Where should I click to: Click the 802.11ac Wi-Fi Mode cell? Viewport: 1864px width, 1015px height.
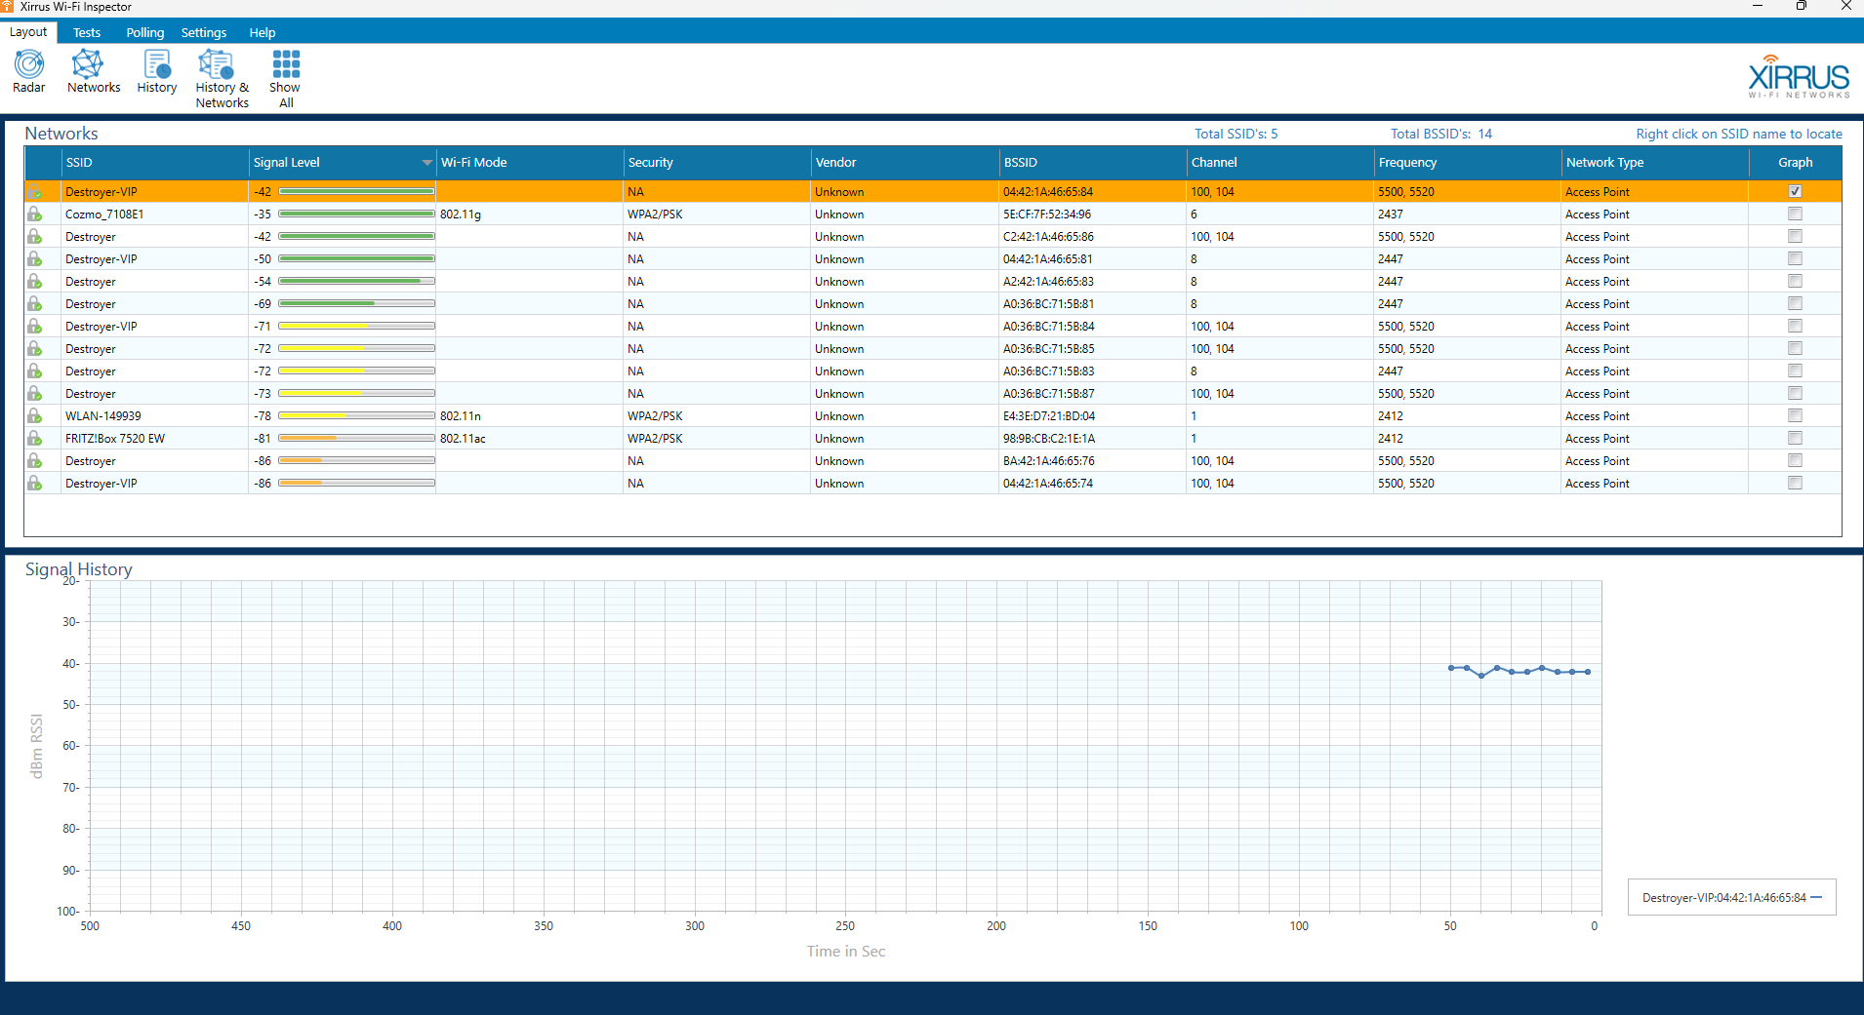coord(529,438)
